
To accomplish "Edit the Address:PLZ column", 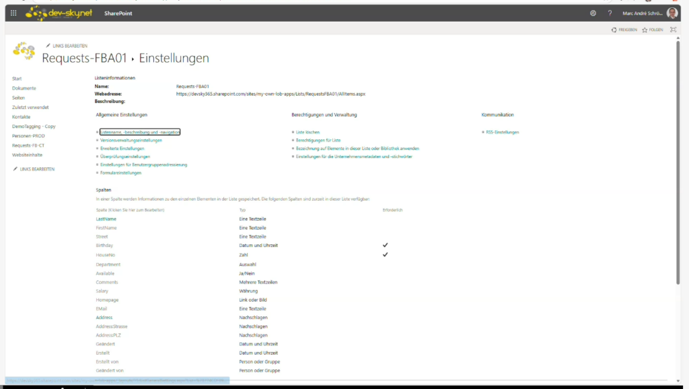I will pyautogui.click(x=108, y=335).
